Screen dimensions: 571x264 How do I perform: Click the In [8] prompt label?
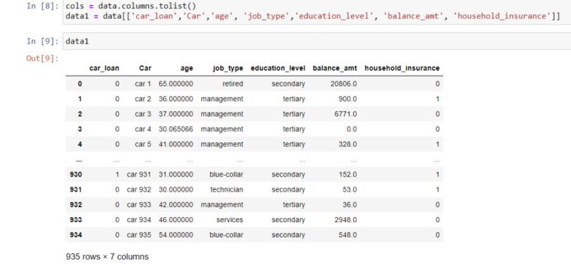tap(43, 6)
